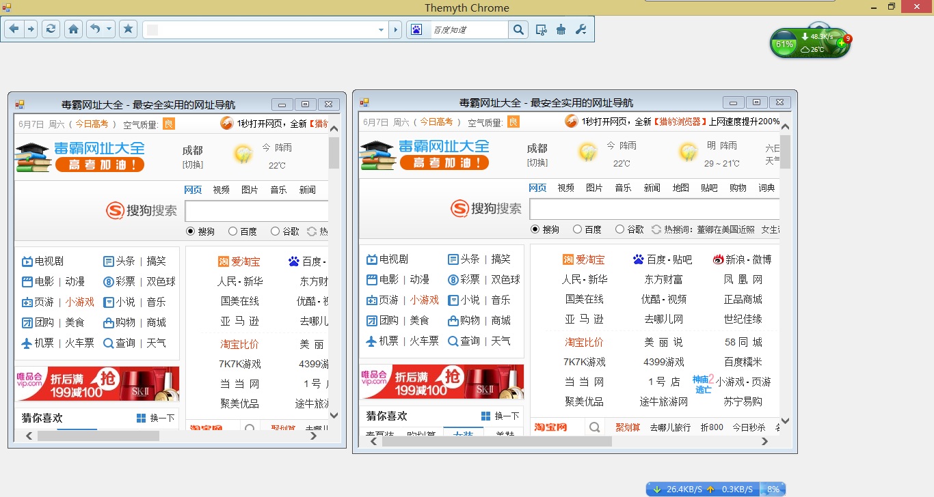Select the 百度 radio in the right window
This screenshot has width=934, height=497.
577,229
